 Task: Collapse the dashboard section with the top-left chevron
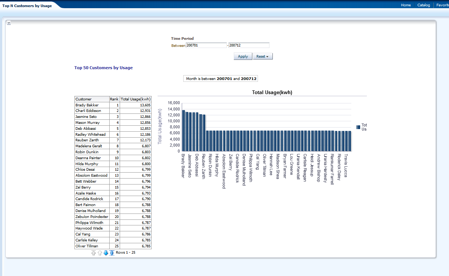9,23
